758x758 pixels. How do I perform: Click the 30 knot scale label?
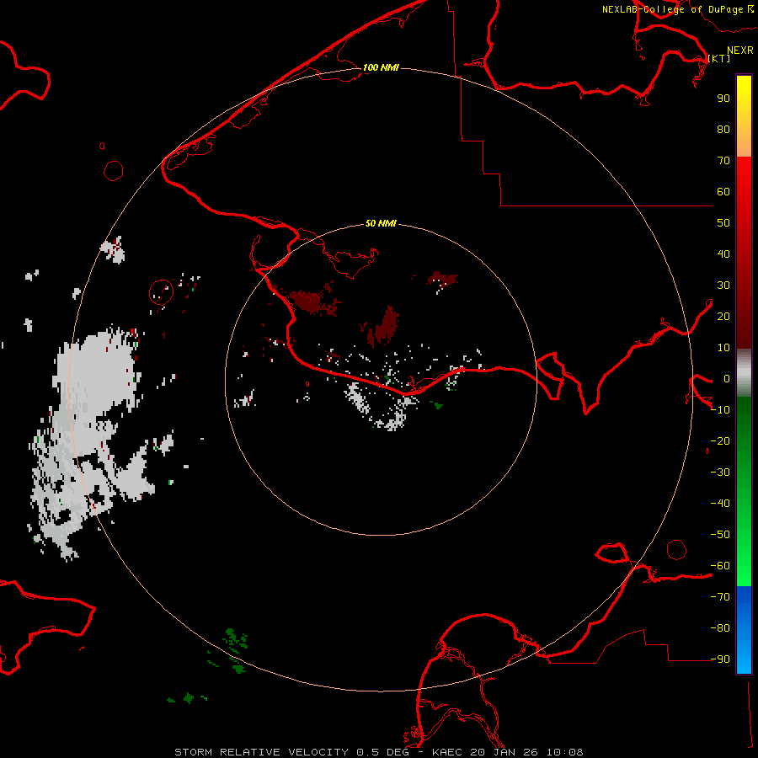coord(723,286)
